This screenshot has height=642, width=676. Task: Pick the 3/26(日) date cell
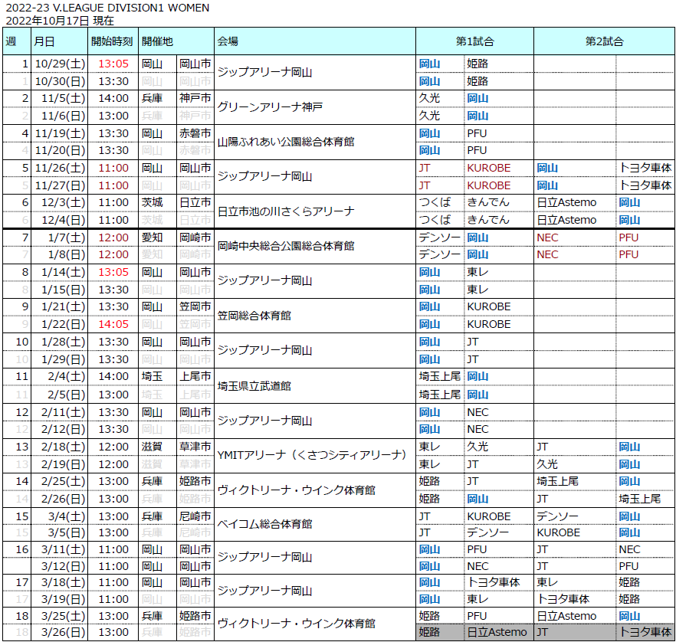pyautogui.click(x=64, y=632)
